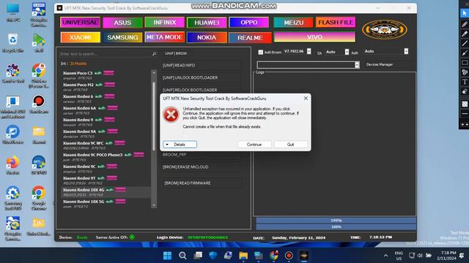This screenshot has height=263, width=469.
Task: Switch to the OPPO brand tab
Action: [249, 23]
